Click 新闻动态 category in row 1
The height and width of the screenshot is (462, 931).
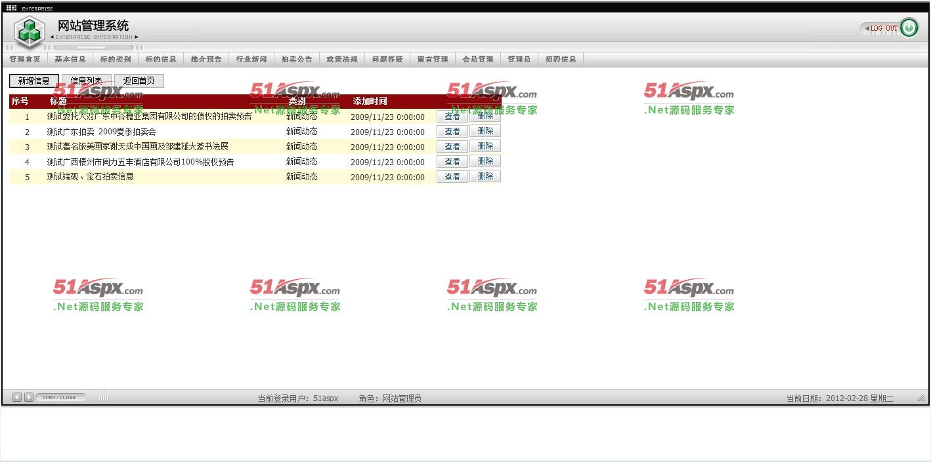(x=301, y=116)
